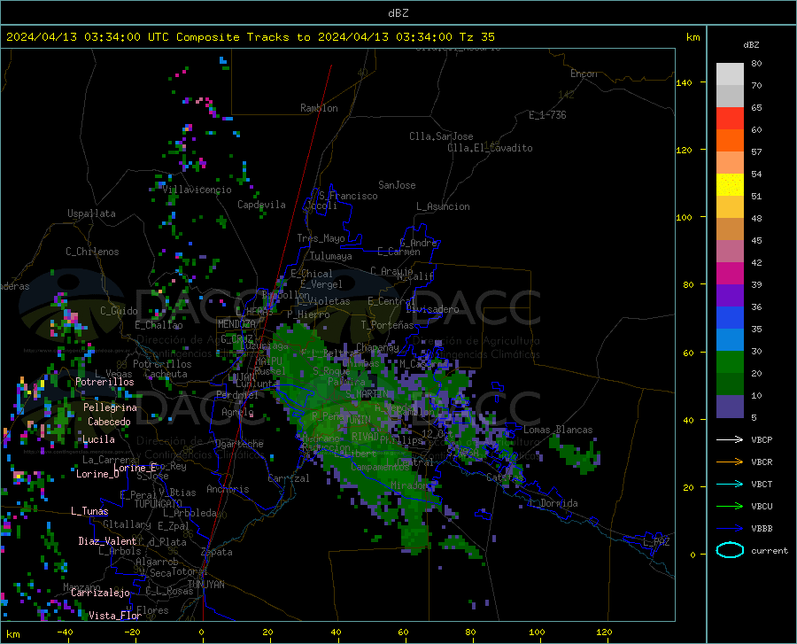This screenshot has width=797, height=644.
Task: Click the S_Francisco map label
Action: coord(348,196)
